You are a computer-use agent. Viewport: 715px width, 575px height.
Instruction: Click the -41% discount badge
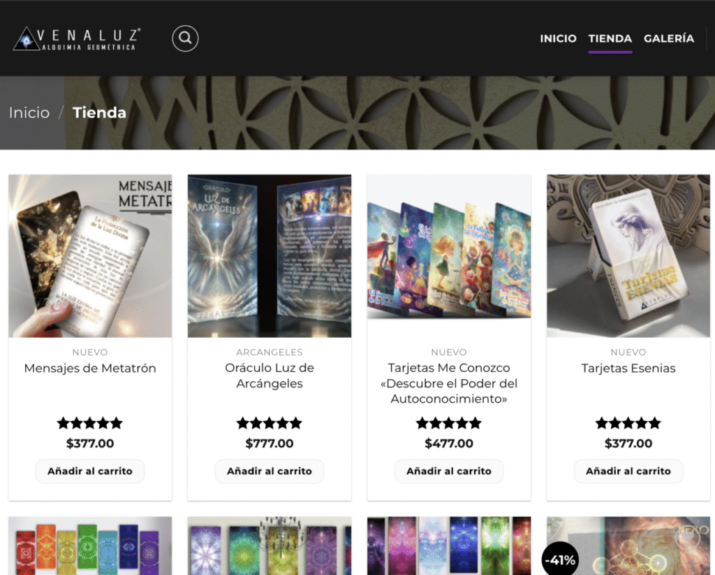pyautogui.click(x=560, y=560)
